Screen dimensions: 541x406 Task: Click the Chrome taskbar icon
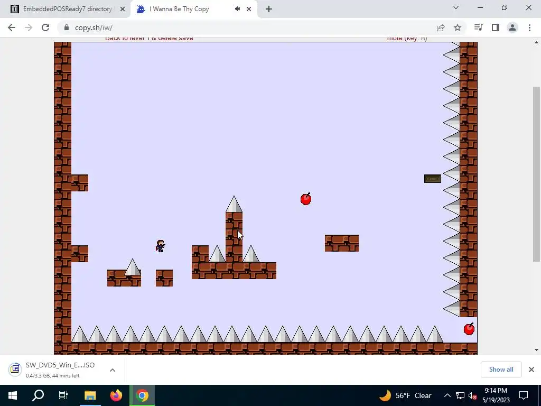[142, 395]
